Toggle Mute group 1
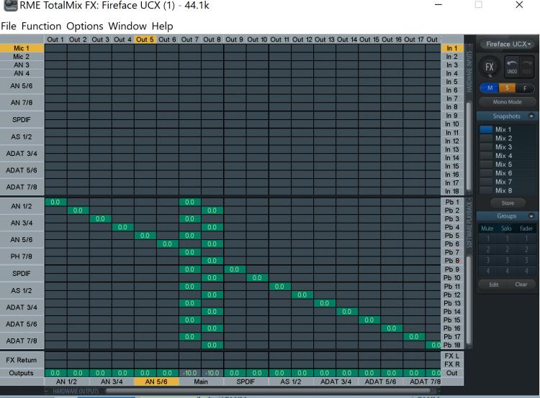This screenshot has height=398, width=540. pyautogui.click(x=487, y=239)
